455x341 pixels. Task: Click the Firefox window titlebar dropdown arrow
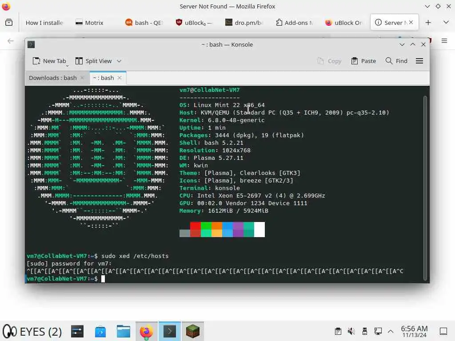[427, 6]
